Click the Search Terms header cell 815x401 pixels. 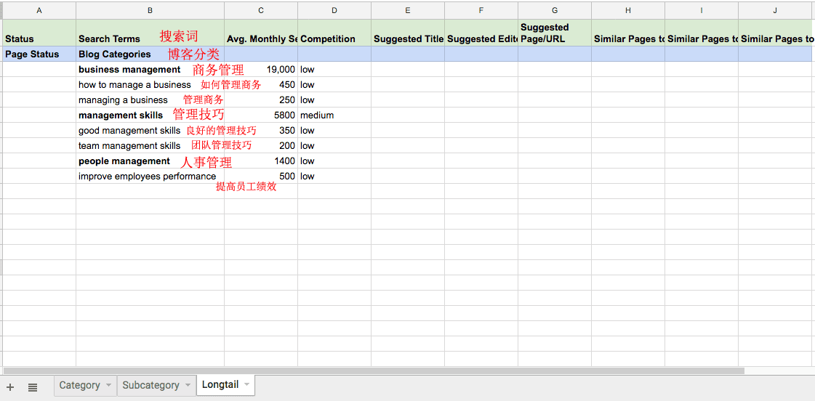pos(109,39)
